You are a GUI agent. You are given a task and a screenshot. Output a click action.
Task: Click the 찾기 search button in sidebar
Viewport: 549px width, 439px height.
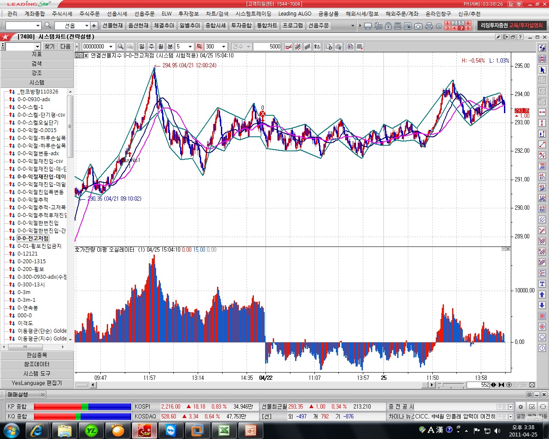pyautogui.click(x=50, y=46)
